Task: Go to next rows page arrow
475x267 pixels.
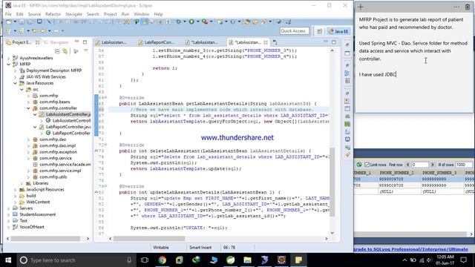Action: [433, 165]
